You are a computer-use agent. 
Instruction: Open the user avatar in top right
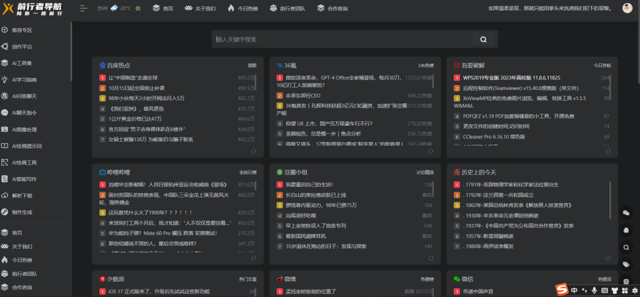click(x=627, y=8)
